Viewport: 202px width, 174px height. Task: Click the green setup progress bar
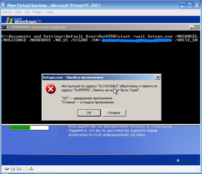point(29,128)
